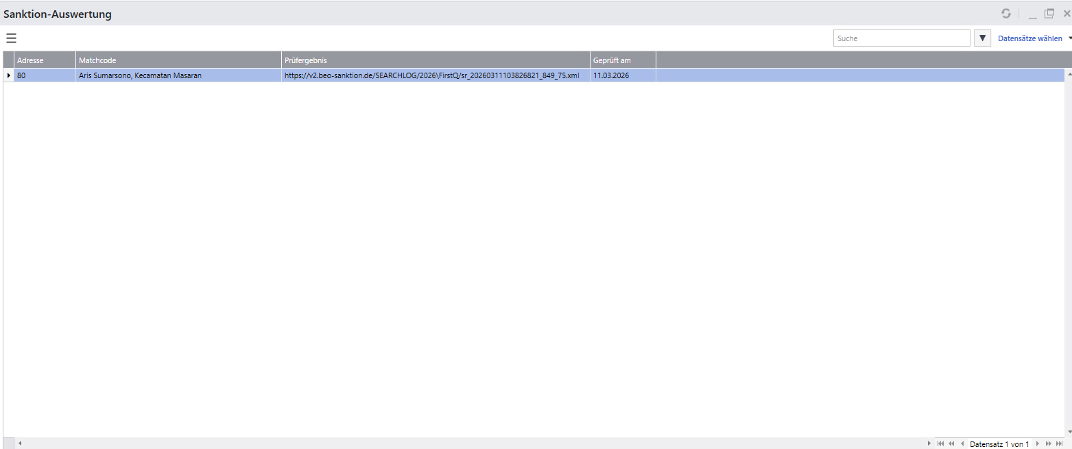Click the horizontal scrollbar left arrow

click(x=20, y=444)
